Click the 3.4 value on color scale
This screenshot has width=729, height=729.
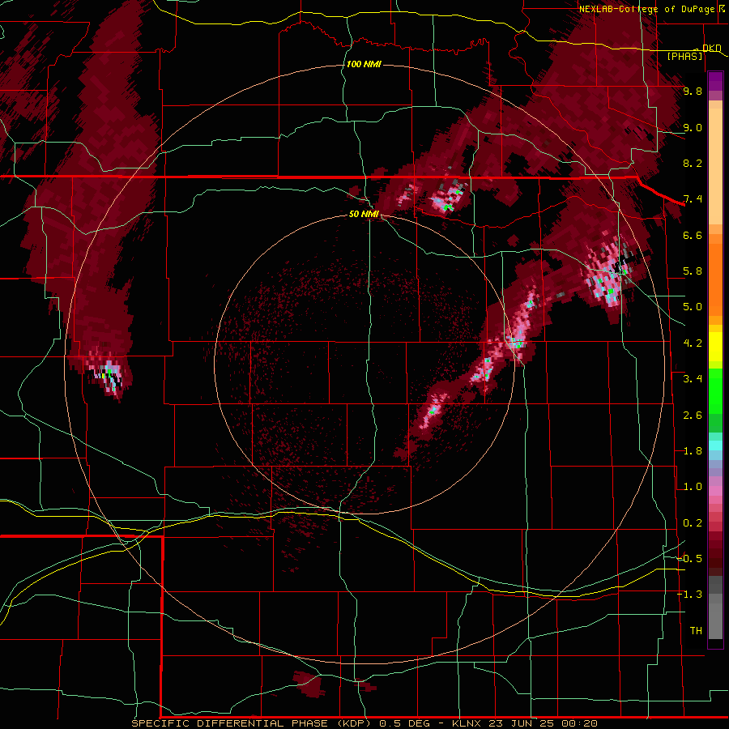click(x=693, y=379)
